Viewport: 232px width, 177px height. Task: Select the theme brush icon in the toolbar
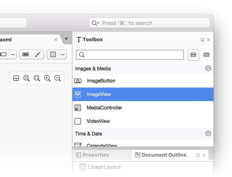tap(37, 54)
